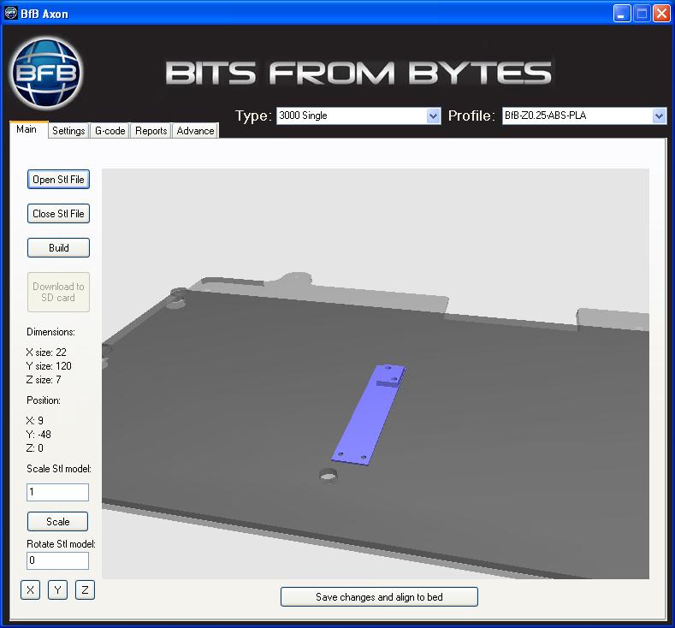Open the G-code tab
The width and height of the screenshot is (675, 628).
[110, 130]
